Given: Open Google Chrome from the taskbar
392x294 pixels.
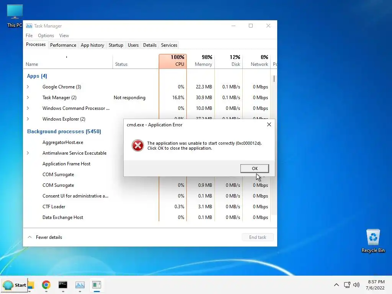Looking at the screenshot, I should coord(46,285).
